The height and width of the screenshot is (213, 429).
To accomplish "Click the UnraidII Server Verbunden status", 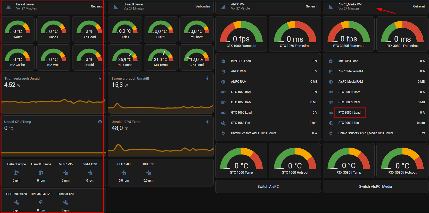I will click(203, 6).
